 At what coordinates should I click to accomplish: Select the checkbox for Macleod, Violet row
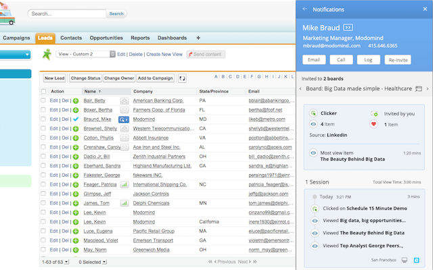pyautogui.click(x=45, y=240)
